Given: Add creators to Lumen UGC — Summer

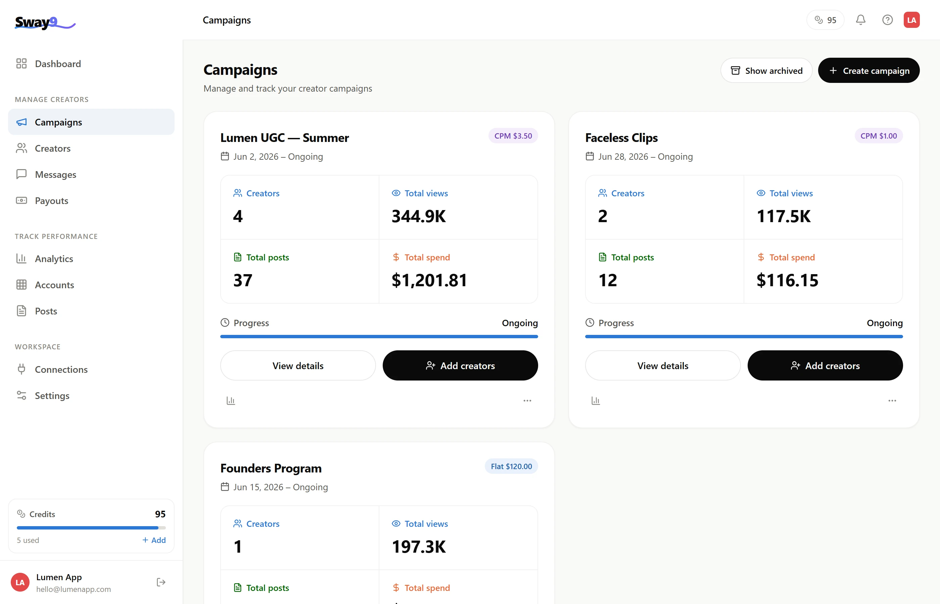Looking at the screenshot, I should click(460, 365).
